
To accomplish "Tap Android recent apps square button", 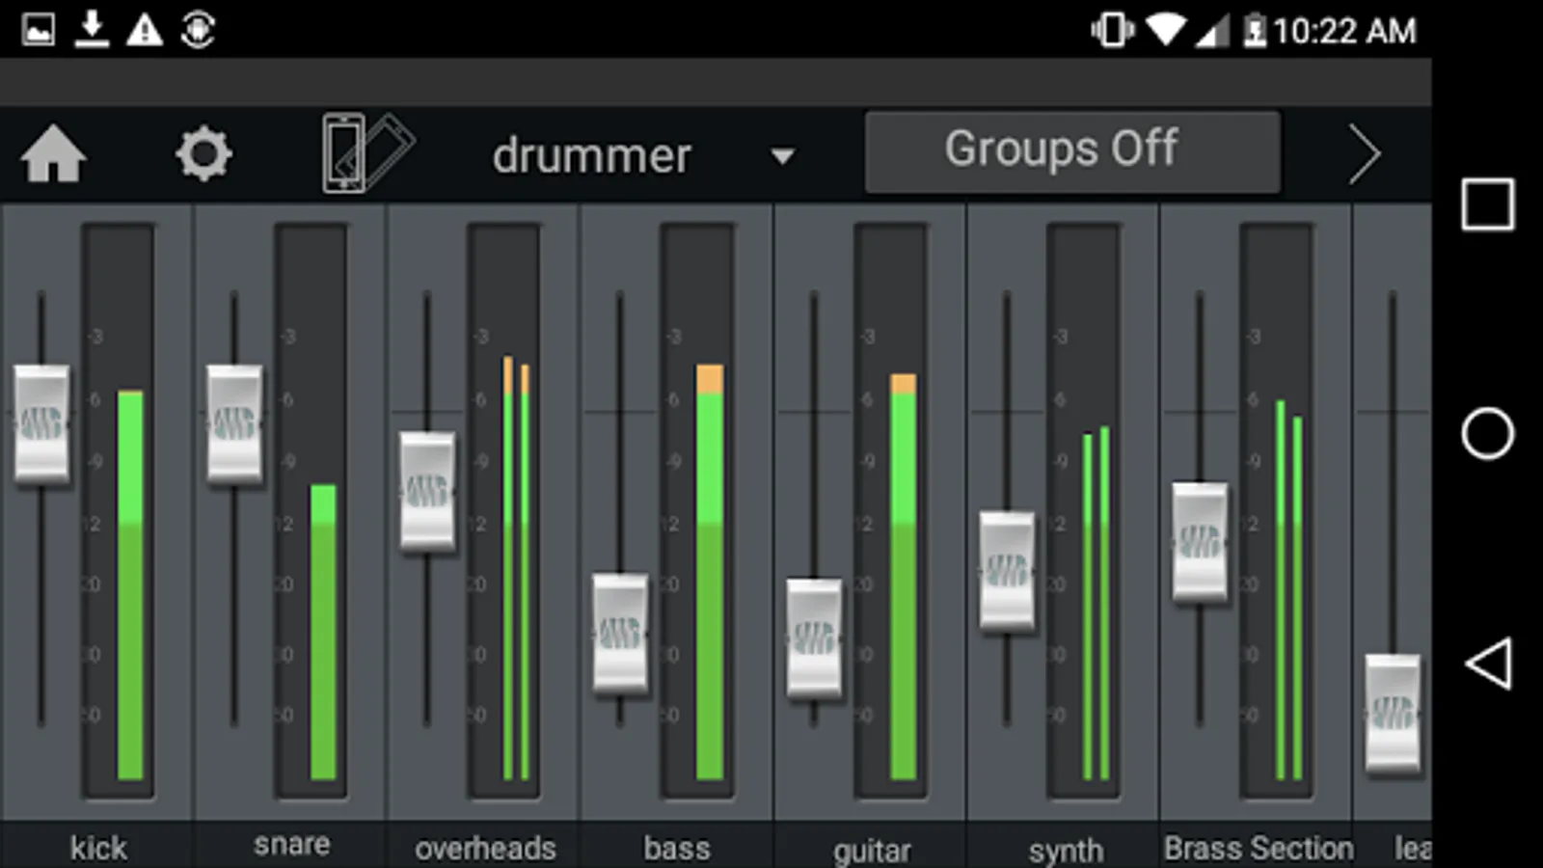I will (1487, 204).
